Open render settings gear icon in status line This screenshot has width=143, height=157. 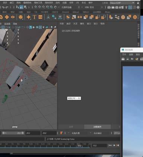pos(138,7)
